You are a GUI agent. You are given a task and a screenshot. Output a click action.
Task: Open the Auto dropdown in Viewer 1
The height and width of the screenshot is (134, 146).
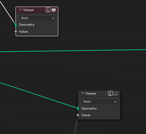pos(37,18)
